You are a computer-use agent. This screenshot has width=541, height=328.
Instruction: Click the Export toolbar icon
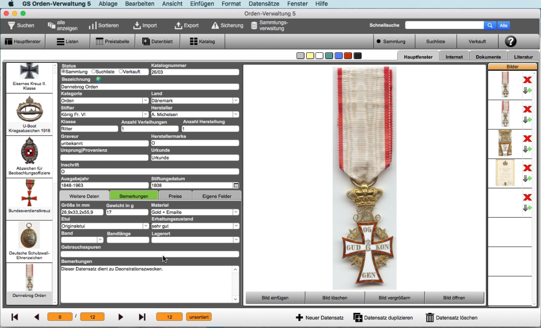178,25
